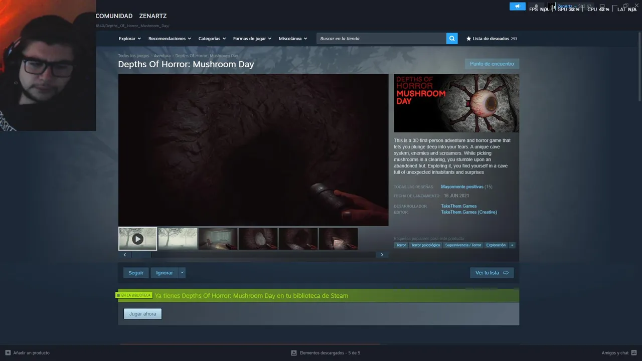
Task: Select the Exploración tag
Action: click(496, 245)
